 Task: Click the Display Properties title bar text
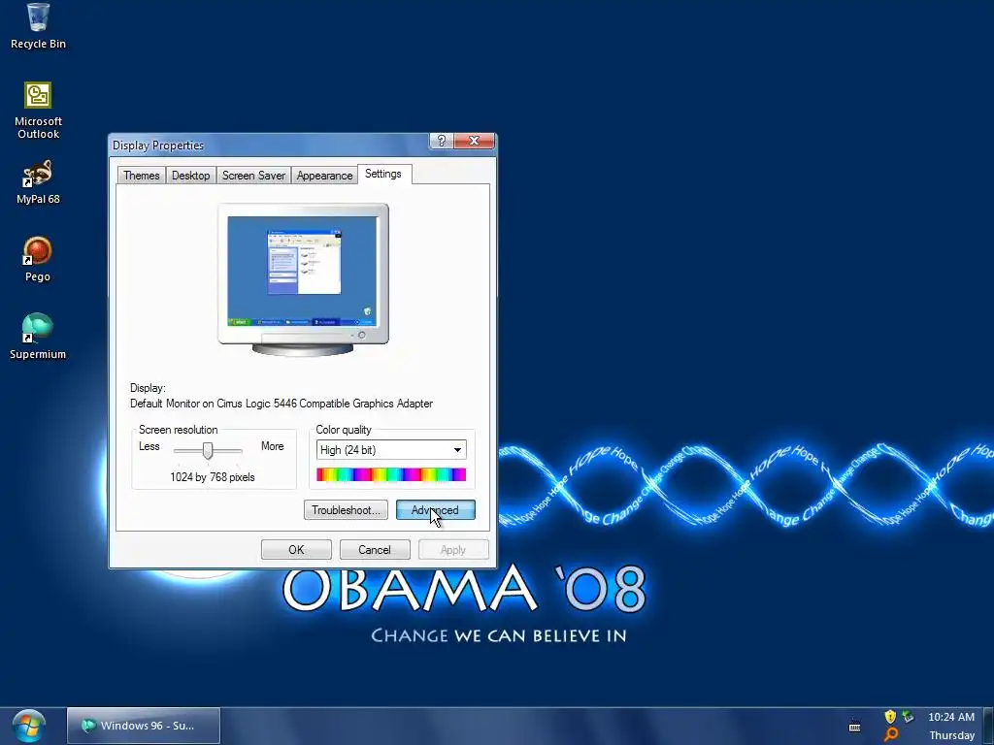coord(158,146)
